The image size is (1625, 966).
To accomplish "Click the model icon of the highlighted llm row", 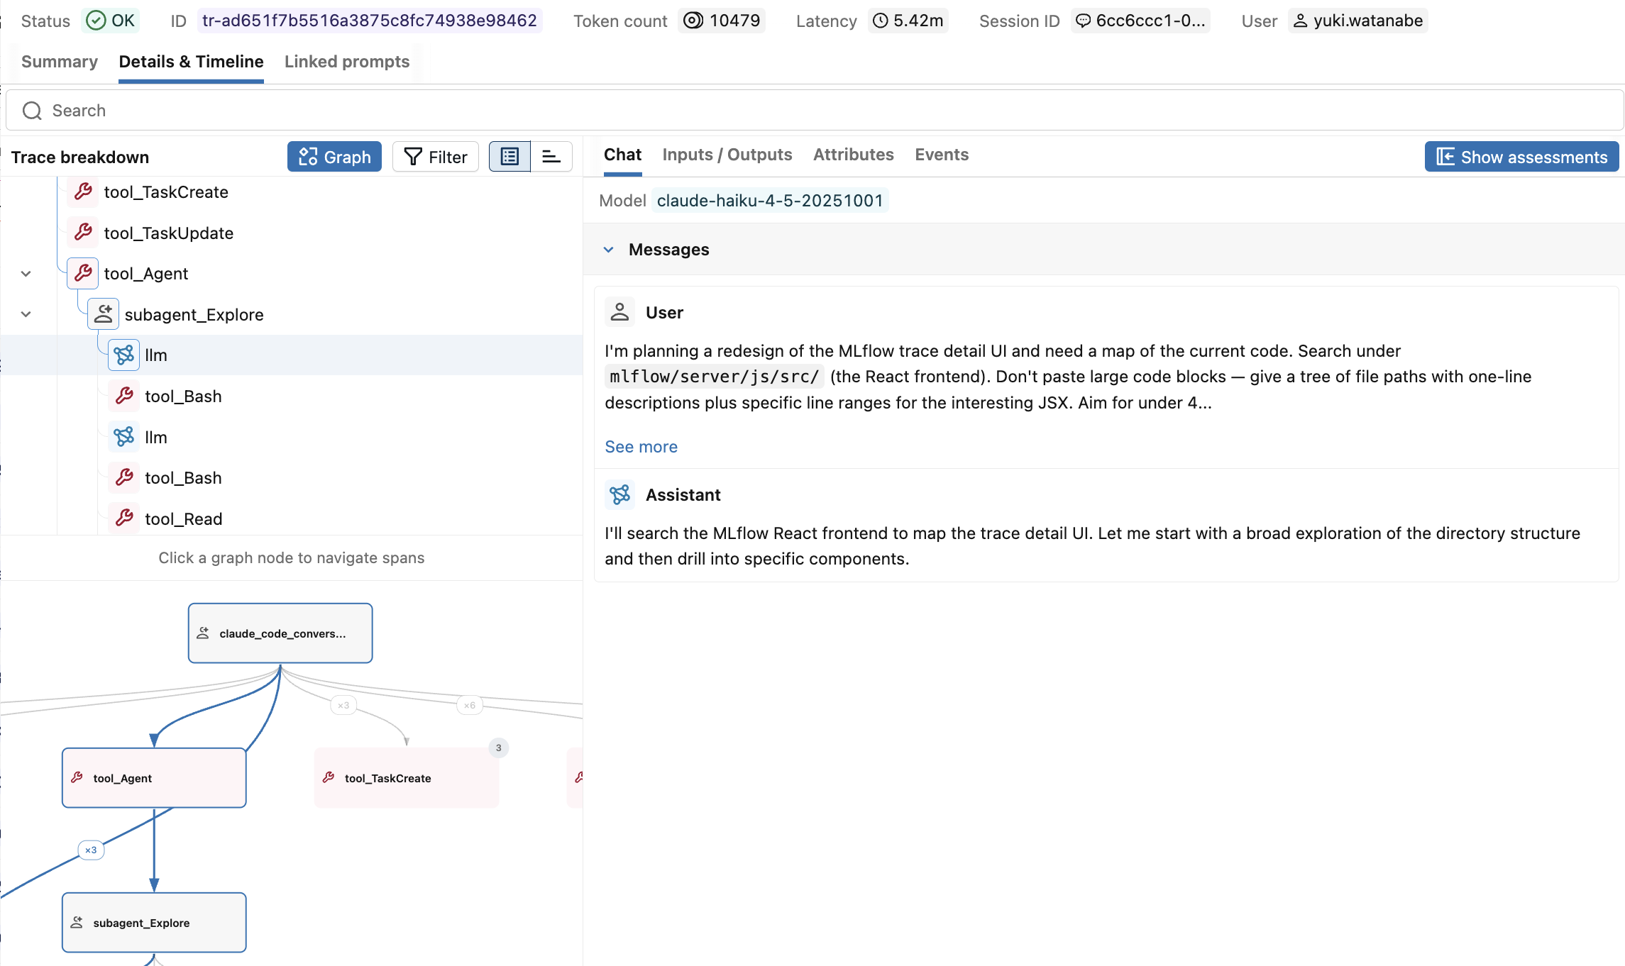I will tap(124, 355).
